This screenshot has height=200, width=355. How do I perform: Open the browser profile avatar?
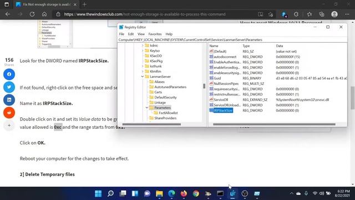(334, 14)
